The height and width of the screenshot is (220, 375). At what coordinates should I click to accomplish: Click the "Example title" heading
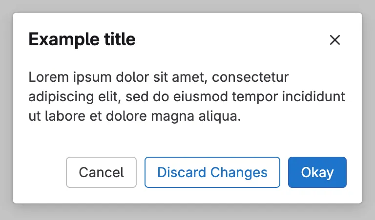pos(82,39)
